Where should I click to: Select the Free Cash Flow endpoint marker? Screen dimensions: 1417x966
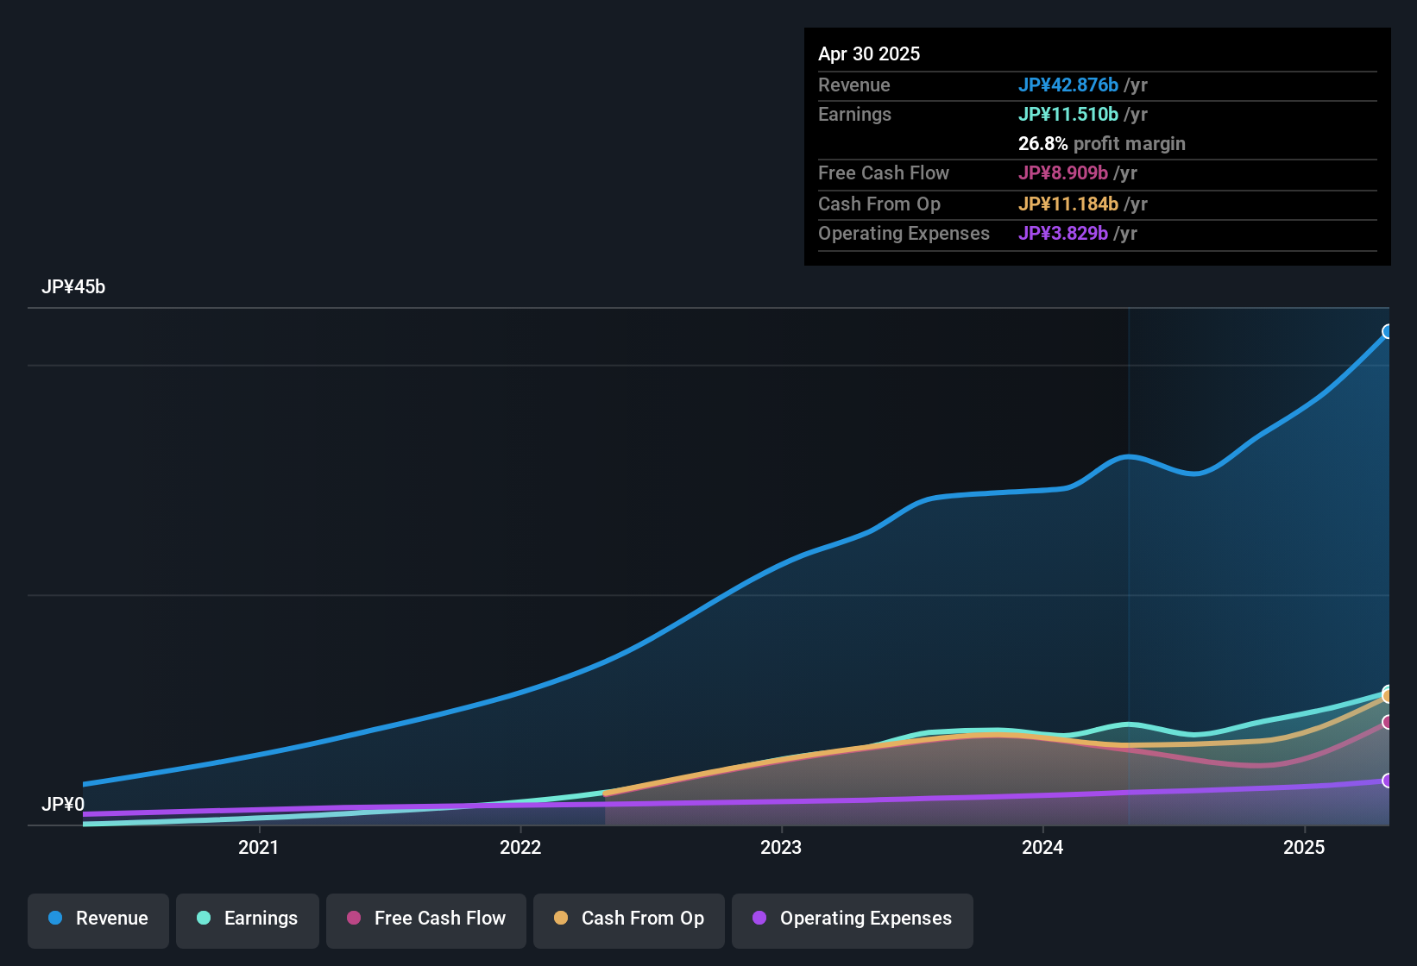click(1388, 722)
